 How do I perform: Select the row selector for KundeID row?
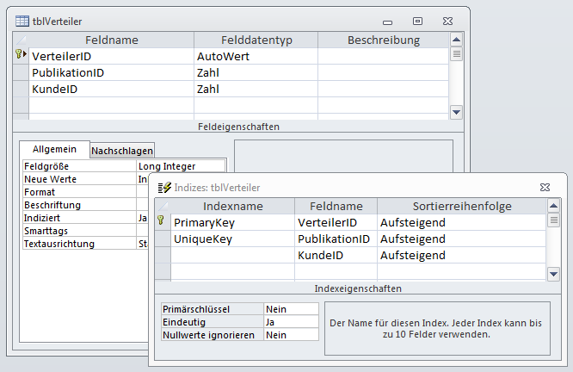click(x=21, y=89)
